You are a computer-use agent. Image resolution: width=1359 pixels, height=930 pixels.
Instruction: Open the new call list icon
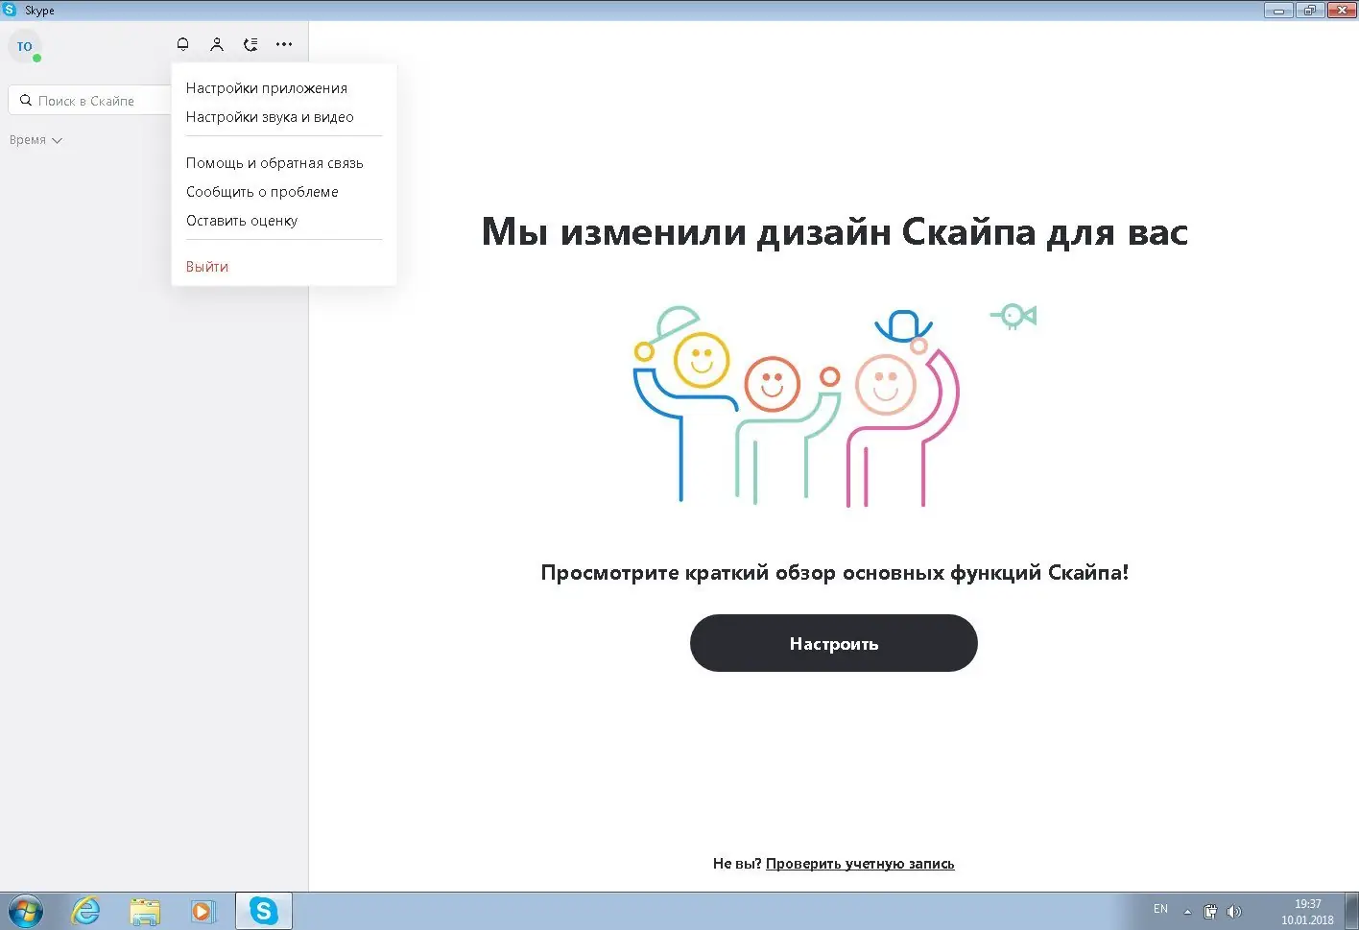(250, 44)
